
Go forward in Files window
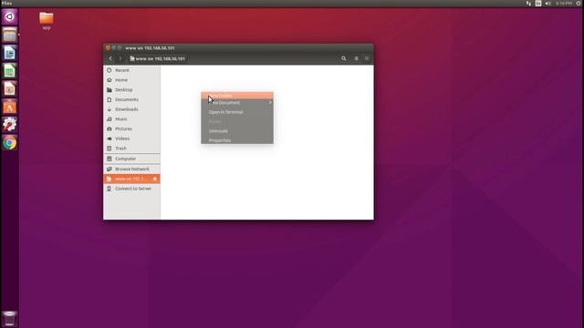(120, 58)
